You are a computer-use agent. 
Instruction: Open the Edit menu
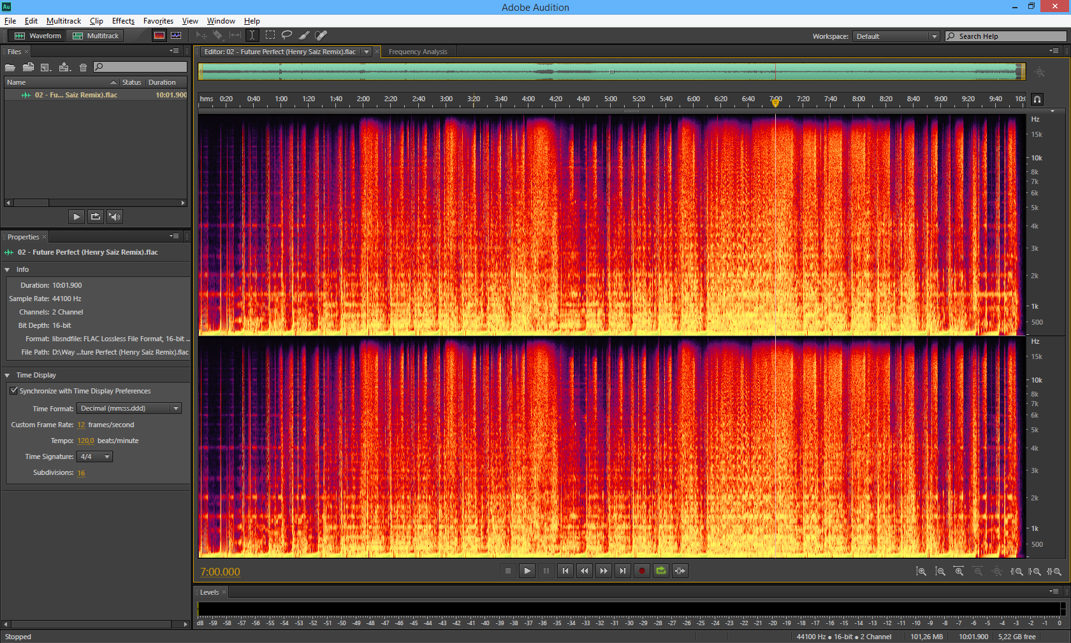[31, 21]
